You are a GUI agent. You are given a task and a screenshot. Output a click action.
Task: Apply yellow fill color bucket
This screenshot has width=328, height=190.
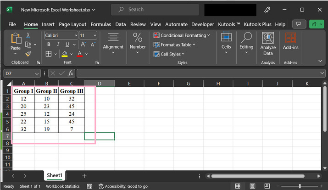[x=65, y=54]
